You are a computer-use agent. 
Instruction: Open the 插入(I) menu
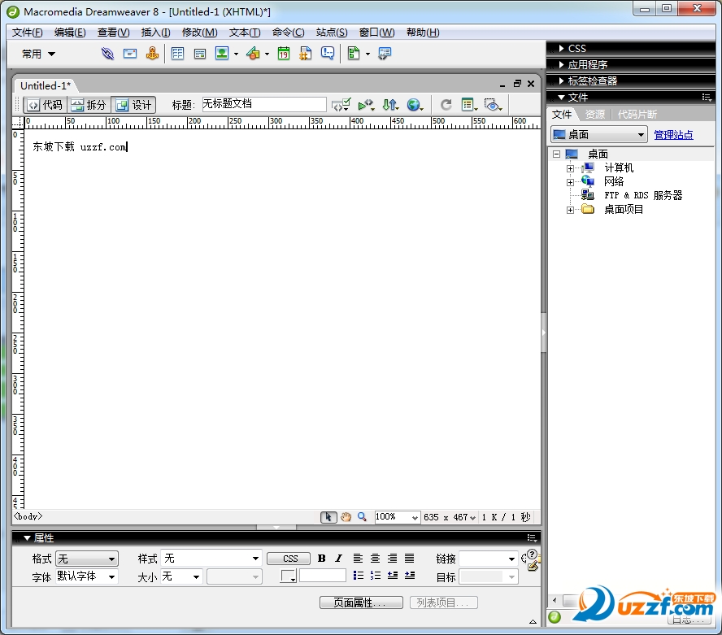(x=155, y=33)
